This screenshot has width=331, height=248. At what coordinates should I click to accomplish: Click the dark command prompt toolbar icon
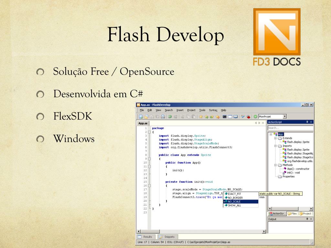coord(224,117)
